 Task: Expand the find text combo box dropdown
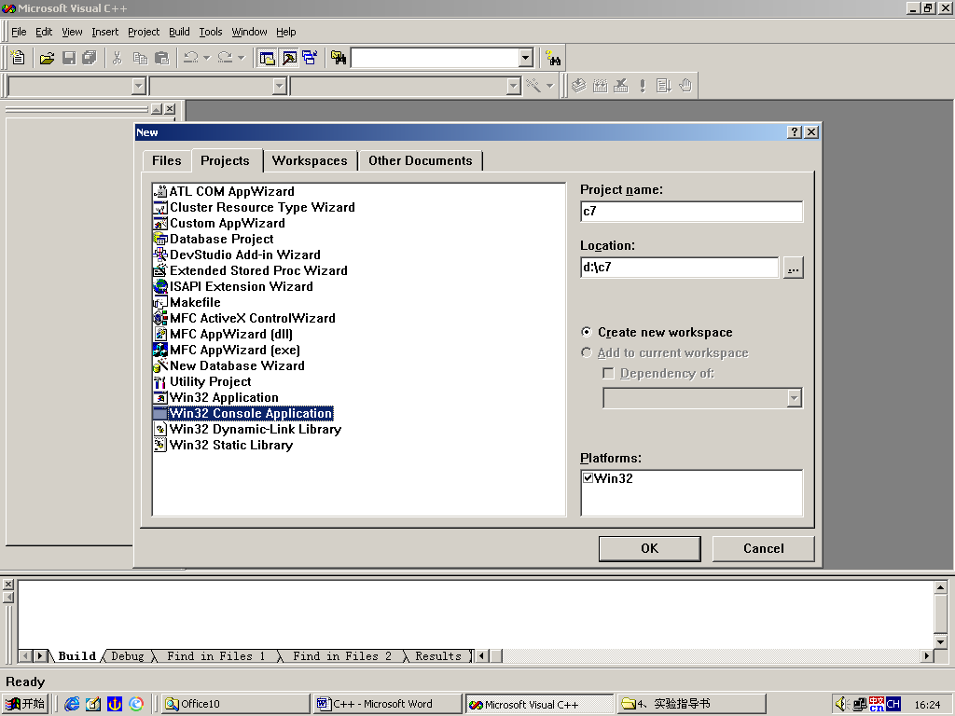point(525,58)
